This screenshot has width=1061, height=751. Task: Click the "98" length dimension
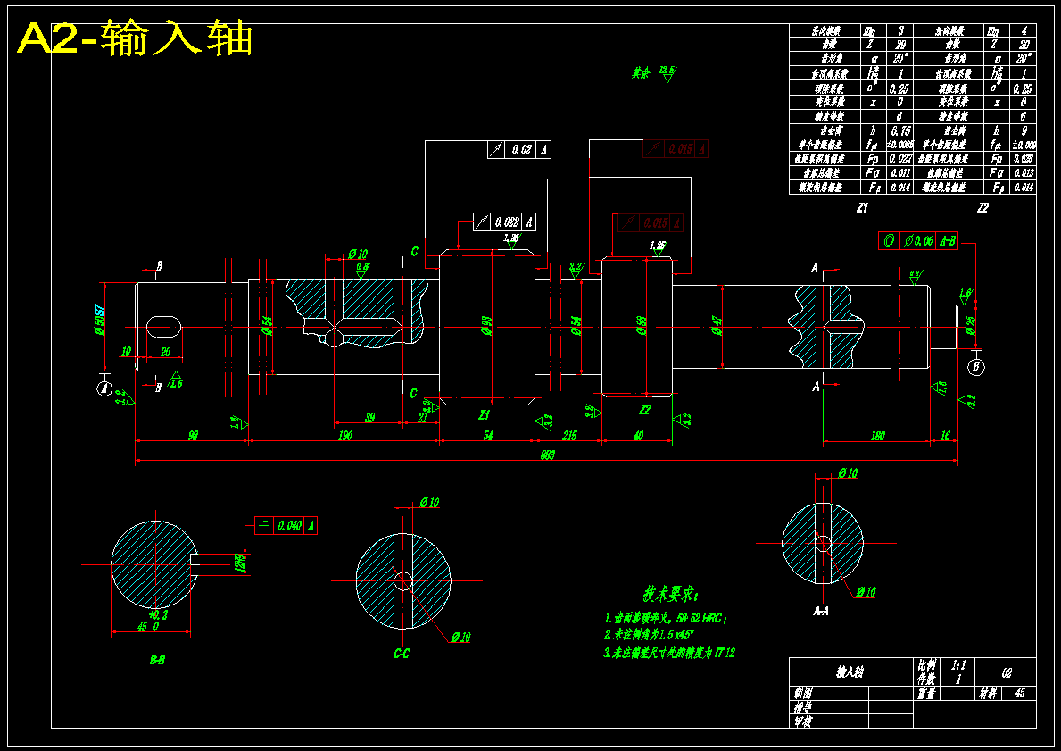coord(193,436)
